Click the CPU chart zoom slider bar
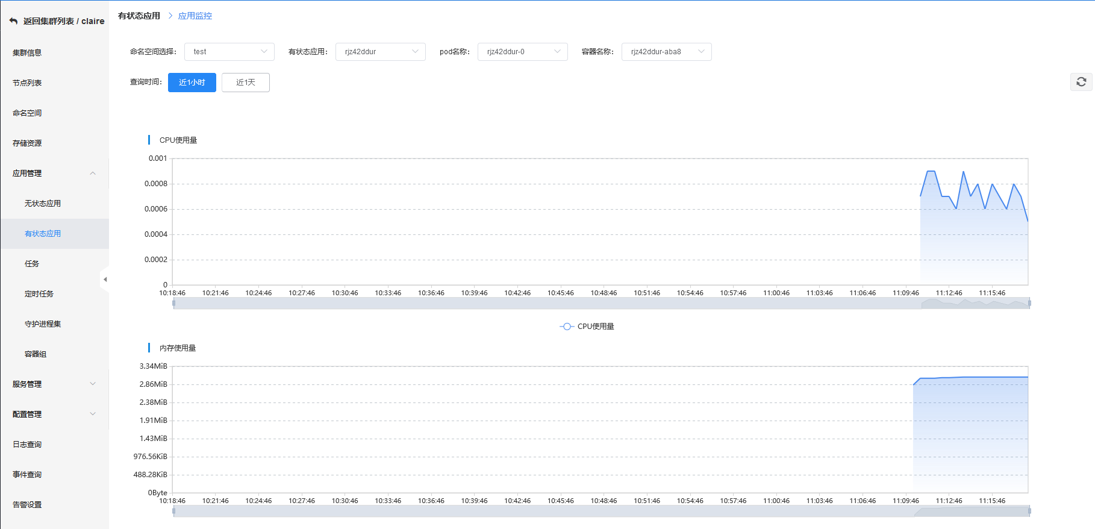Image resolution: width=1095 pixels, height=529 pixels. [x=602, y=303]
